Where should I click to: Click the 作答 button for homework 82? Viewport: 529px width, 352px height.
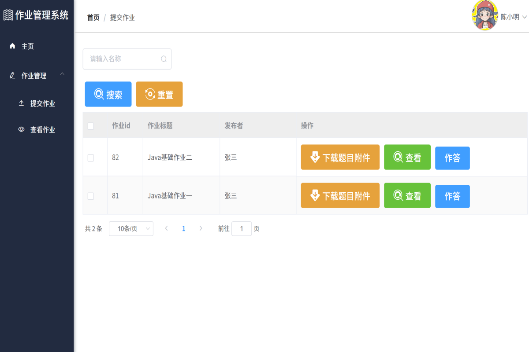[x=452, y=157]
